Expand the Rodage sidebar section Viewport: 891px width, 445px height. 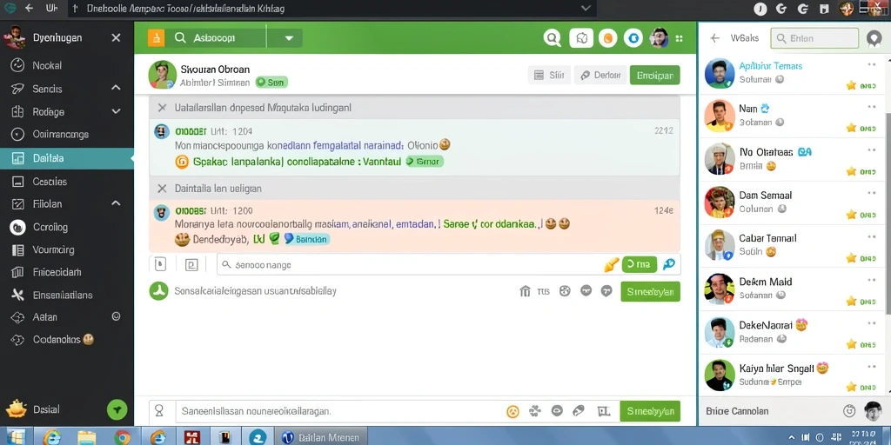116,111
